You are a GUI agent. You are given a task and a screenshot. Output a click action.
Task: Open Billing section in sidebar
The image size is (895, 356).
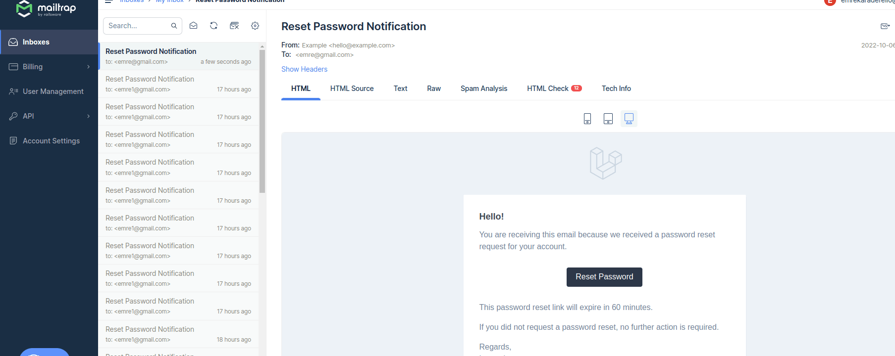click(49, 67)
